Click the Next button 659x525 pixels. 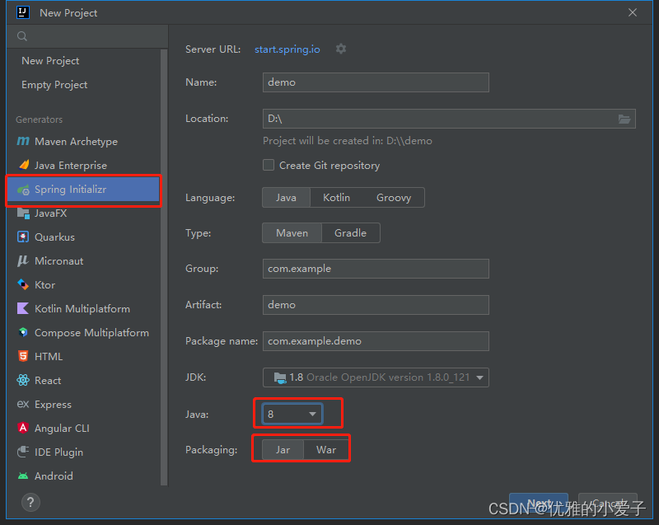539,503
